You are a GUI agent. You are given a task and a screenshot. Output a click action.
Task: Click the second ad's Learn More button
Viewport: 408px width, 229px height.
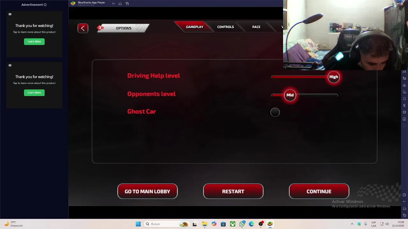tap(34, 93)
